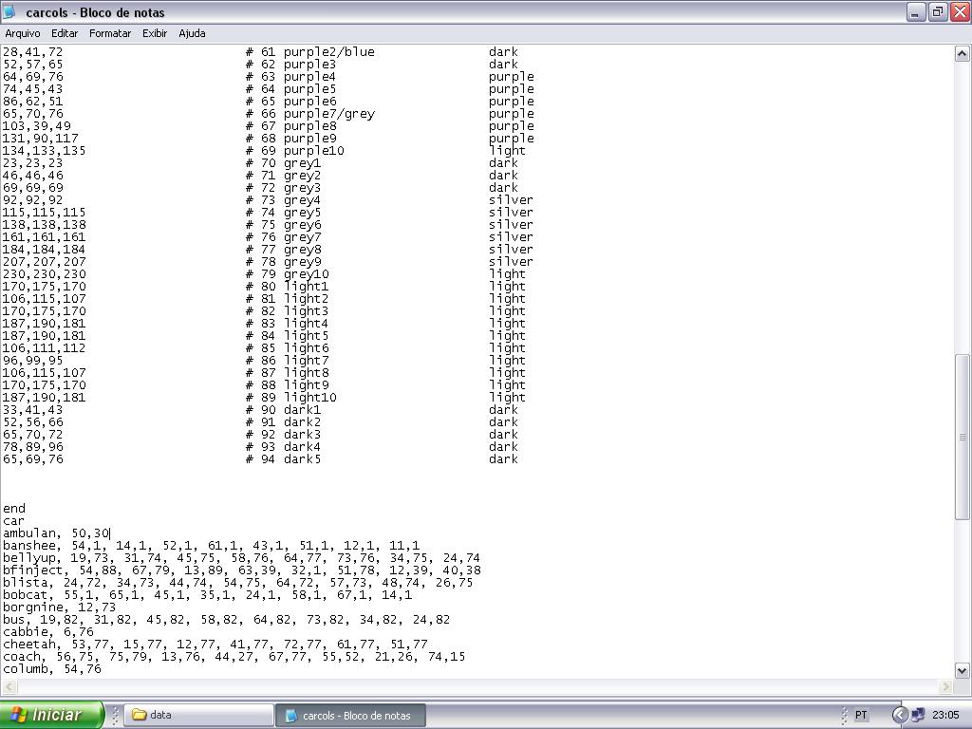Click the PT language indicator
The image size is (972, 729).
coord(861,715)
